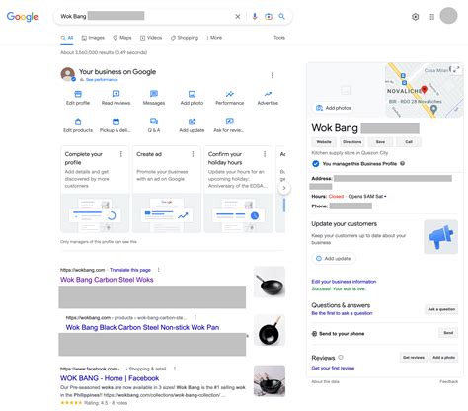This screenshot has height=411, width=468.
Task: Open Edit products icon
Action: click(x=78, y=122)
